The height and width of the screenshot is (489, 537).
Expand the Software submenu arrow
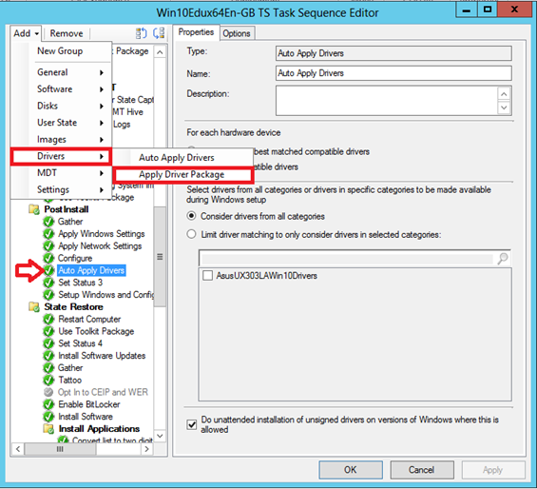click(x=102, y=89)
